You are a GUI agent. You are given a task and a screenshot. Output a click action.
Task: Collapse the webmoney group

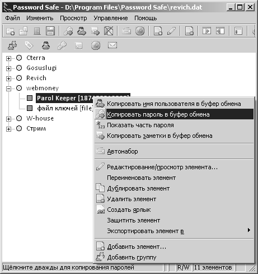pyautogui.click(x=8, y=89)
